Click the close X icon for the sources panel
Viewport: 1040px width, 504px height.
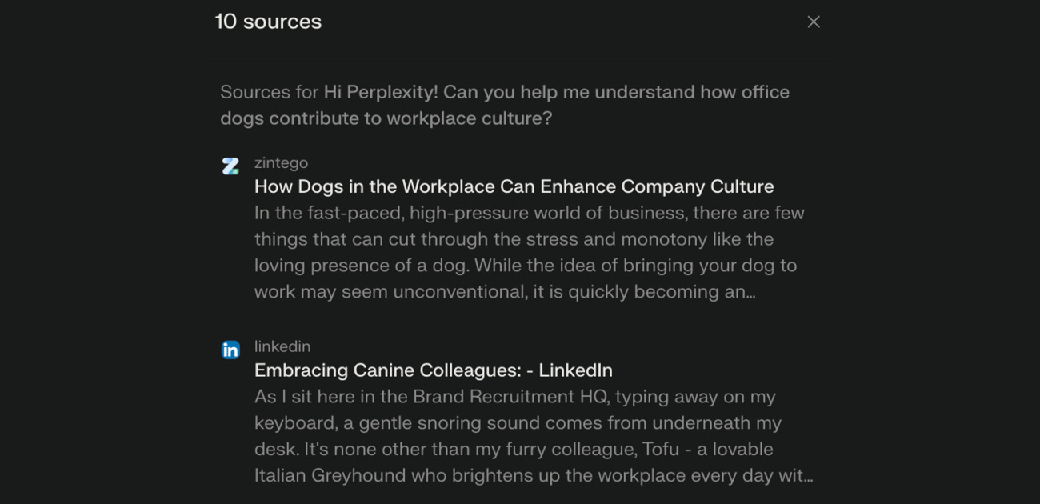point(813,22)
